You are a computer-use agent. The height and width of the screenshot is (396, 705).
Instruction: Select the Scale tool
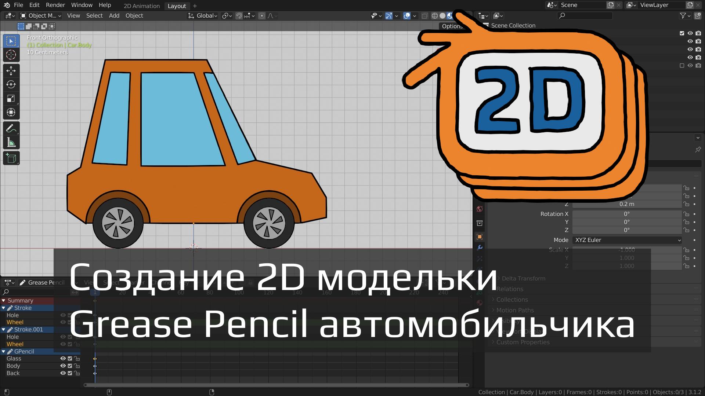(x=11, y=98)
